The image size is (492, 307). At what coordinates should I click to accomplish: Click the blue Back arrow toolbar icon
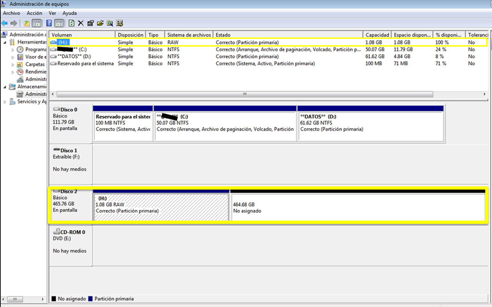point(5,23)
